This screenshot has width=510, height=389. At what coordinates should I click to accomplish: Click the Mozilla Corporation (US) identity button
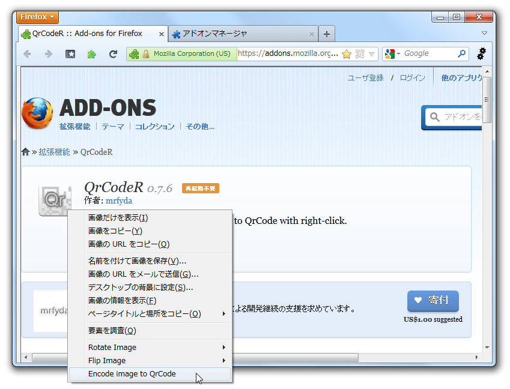point(182,54)
